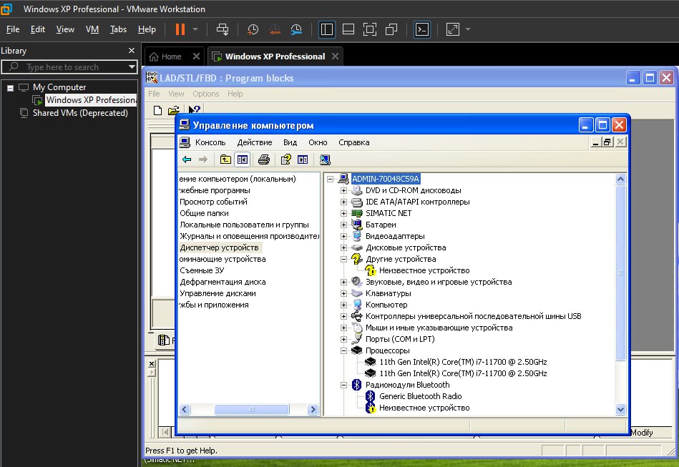The image size is (679, 467).
Task: Close the Windows XP Professional tab
Action: pos(335,56)
